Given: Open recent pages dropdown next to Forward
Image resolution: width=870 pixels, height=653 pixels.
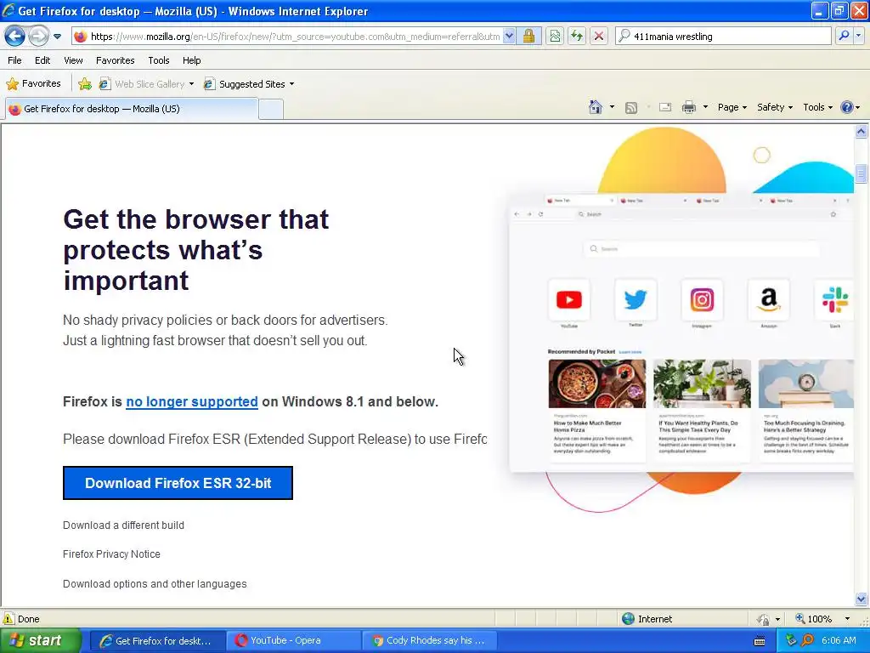Looking at the screenshot, I should (x=57, y=37).
